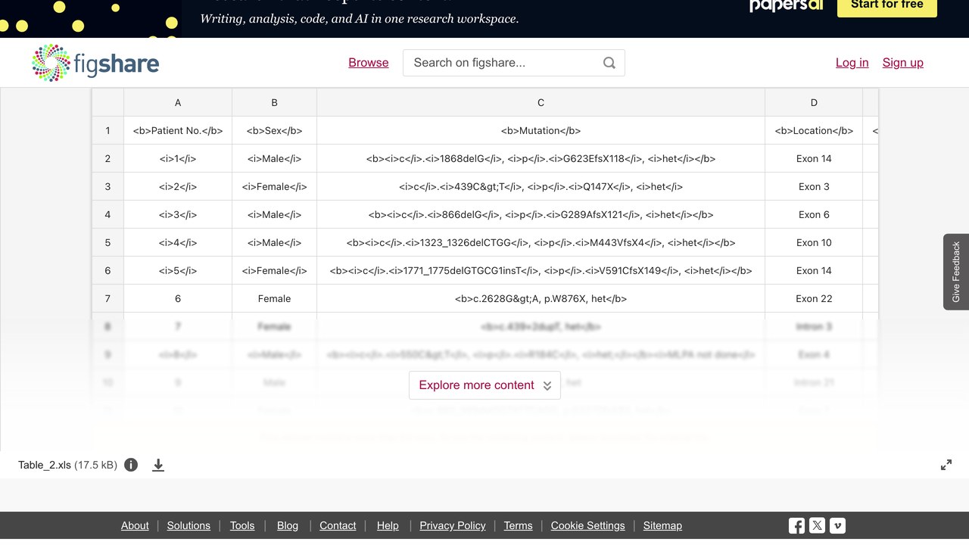The width and height of the screenshot is (969, 545).
Task: Select row 2 header
Action: coord(107,158)
